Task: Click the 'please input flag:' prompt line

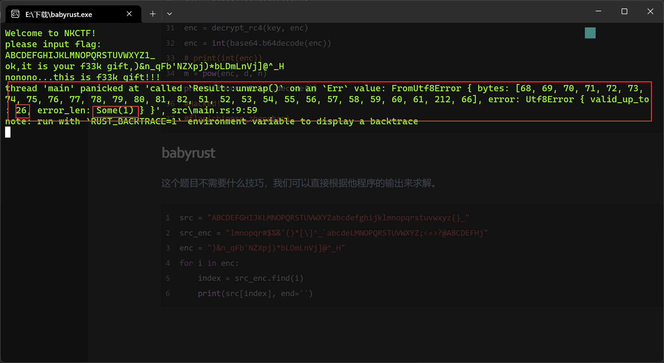Action: tap(53, 44)
